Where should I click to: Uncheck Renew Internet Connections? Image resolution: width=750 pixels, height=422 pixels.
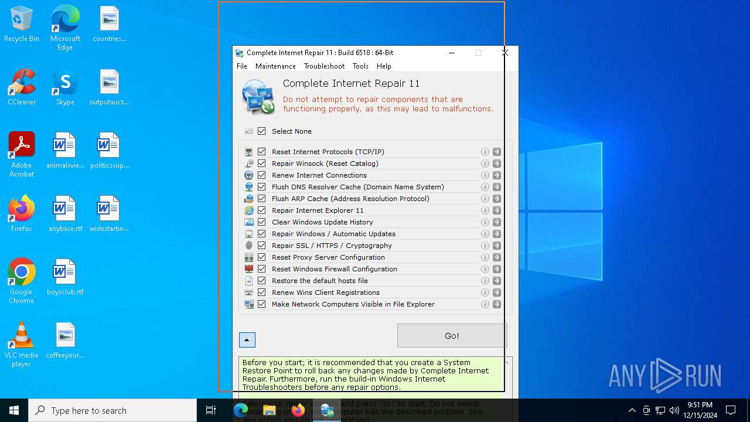262,175
